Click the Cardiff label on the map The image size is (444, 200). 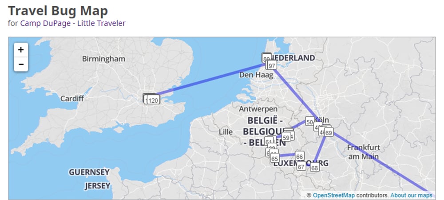coord(72,99)
